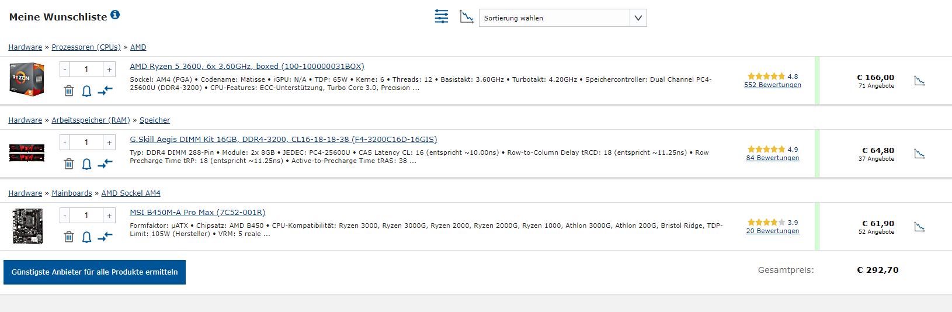Show price chart for MSI B450M-A
952x312 pixels.
click(920, 227)
